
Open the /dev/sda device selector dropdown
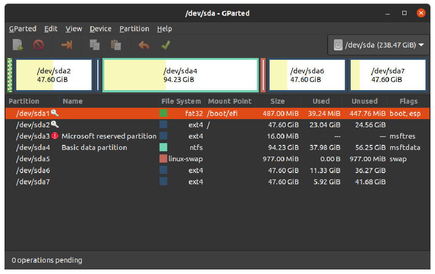pos(378,45)
